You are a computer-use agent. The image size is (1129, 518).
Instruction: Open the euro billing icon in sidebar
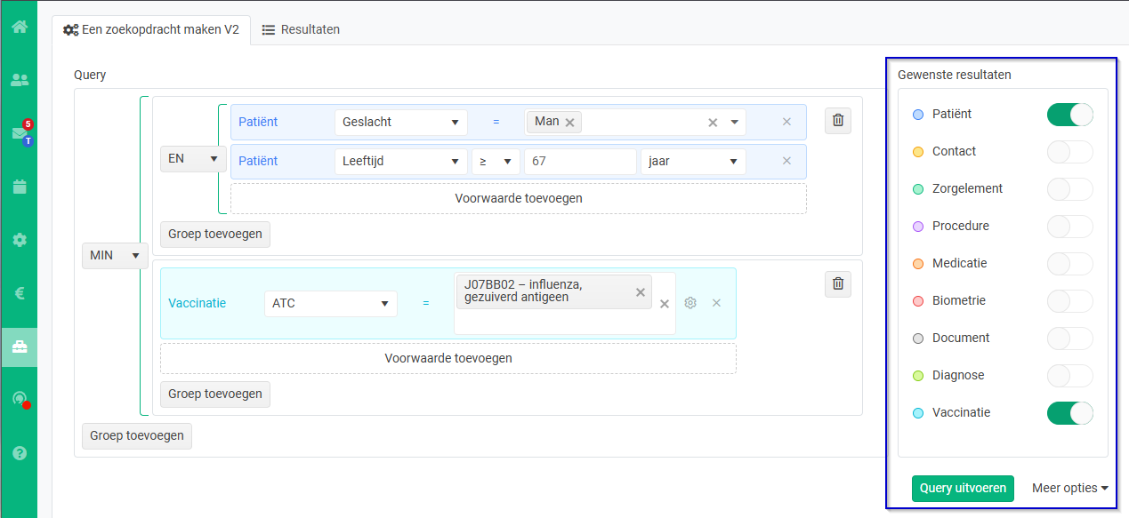(19, 293)
